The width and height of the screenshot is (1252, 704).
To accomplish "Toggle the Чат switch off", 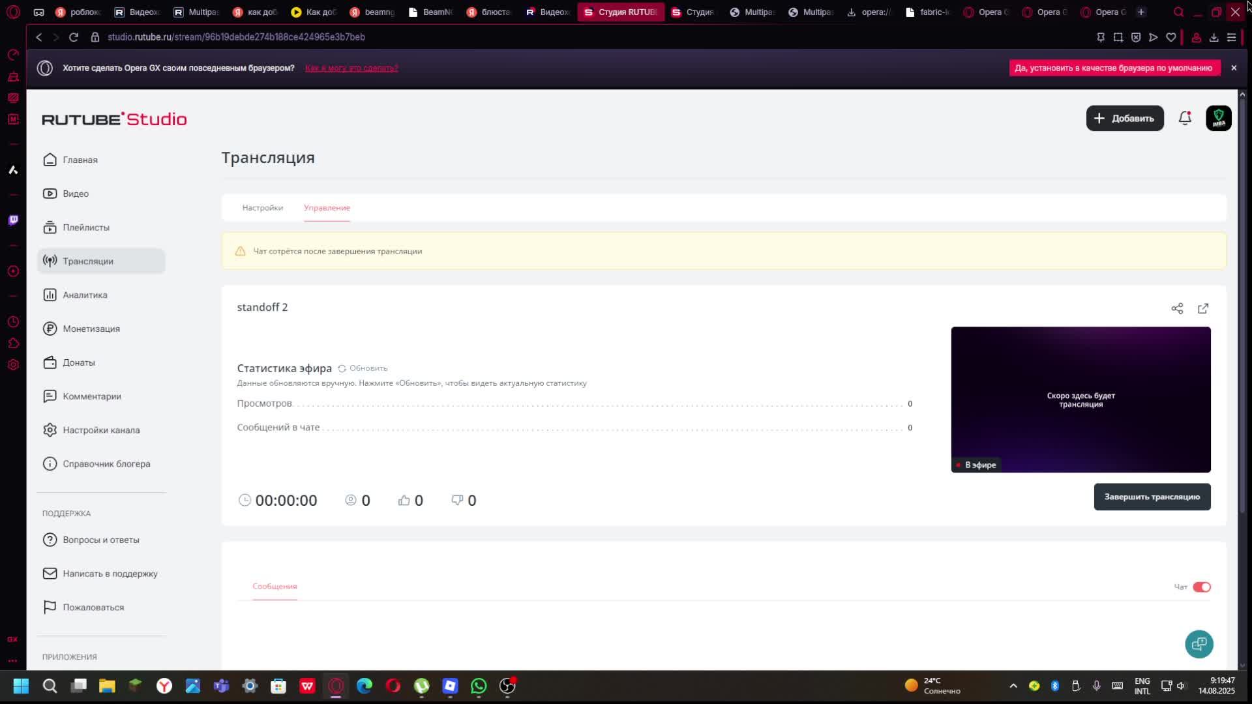I will pyautogui.click(x=1201, y=587).
